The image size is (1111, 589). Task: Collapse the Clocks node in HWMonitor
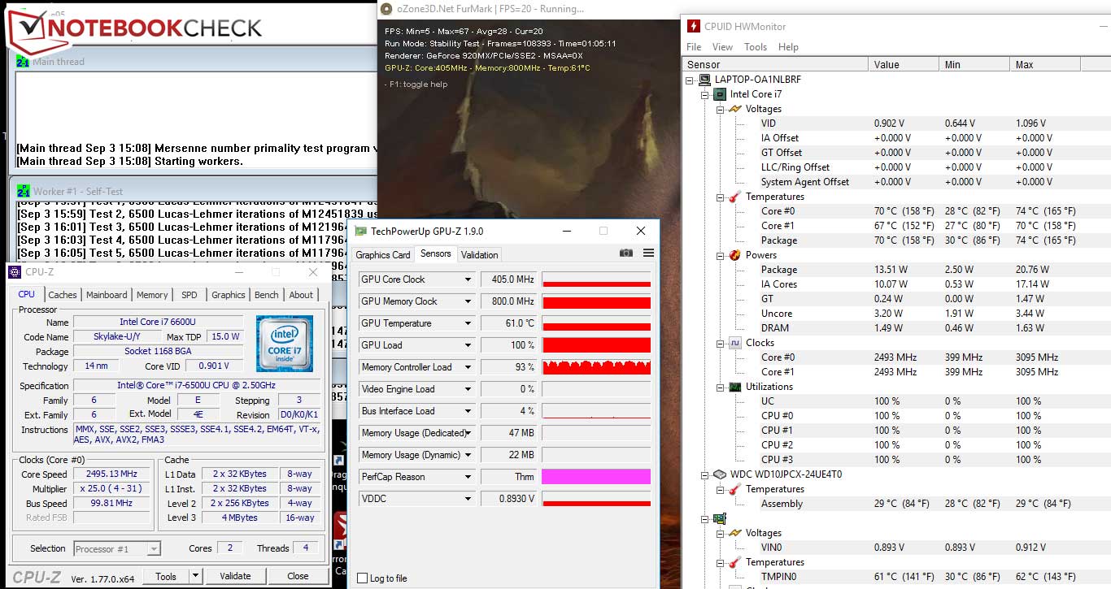(720, 343)
